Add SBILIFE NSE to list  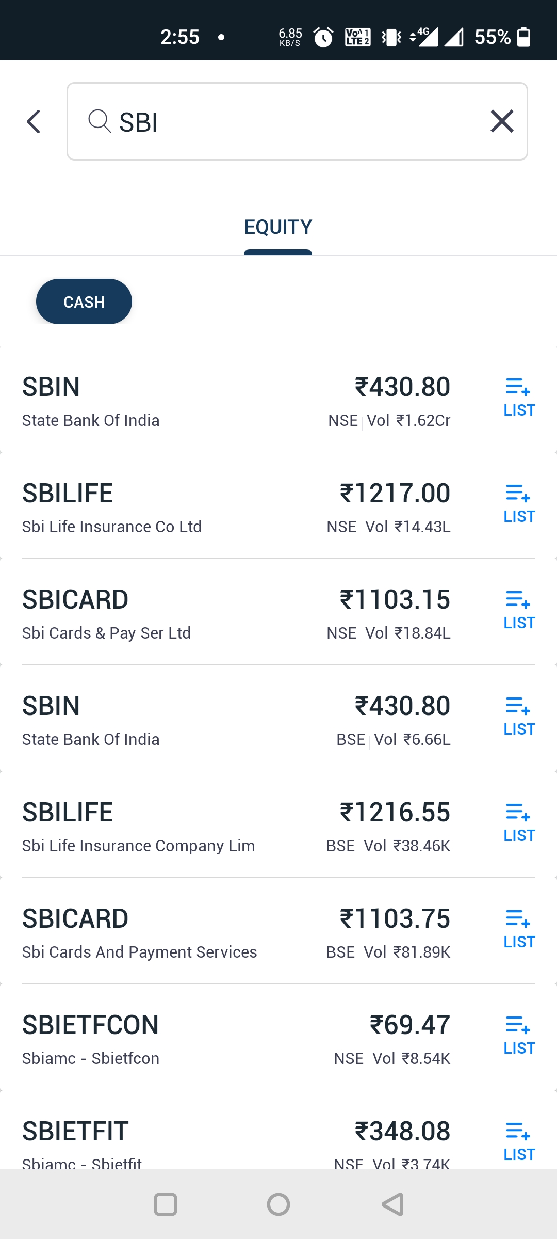(x=519, y=504)
